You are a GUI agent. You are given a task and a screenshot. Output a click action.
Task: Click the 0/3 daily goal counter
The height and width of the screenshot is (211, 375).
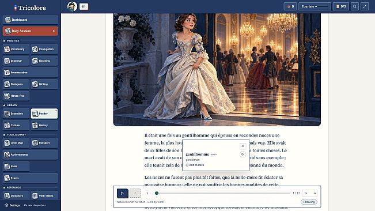click(x=341, y=6)
